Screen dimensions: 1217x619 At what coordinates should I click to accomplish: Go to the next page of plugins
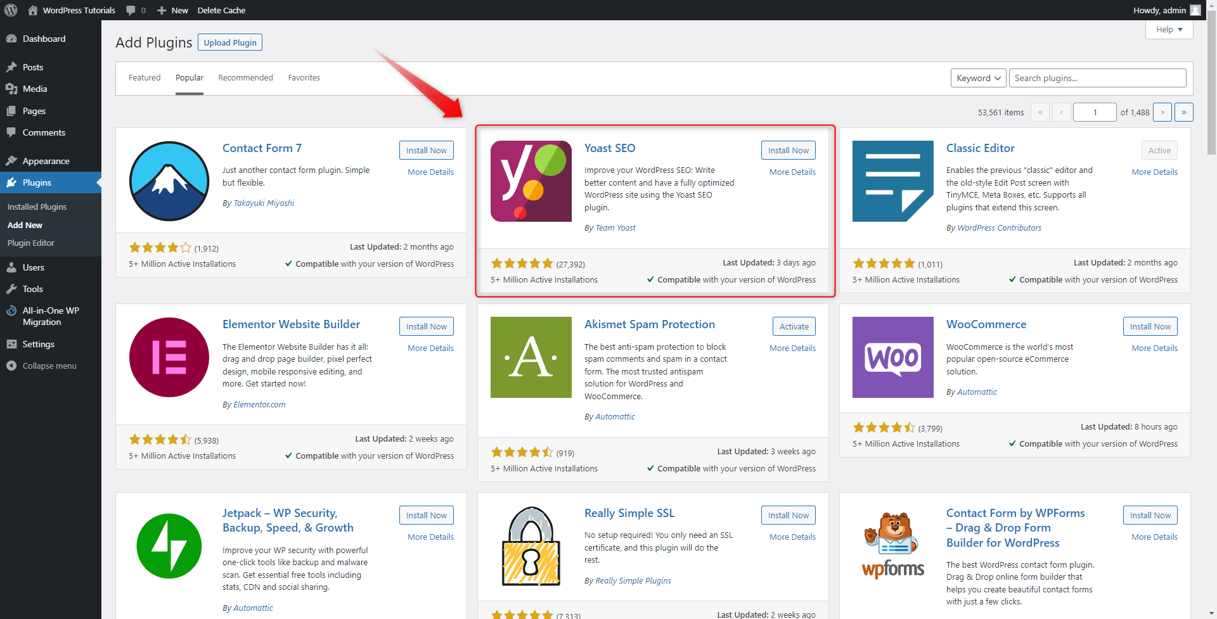(1162, 112)
